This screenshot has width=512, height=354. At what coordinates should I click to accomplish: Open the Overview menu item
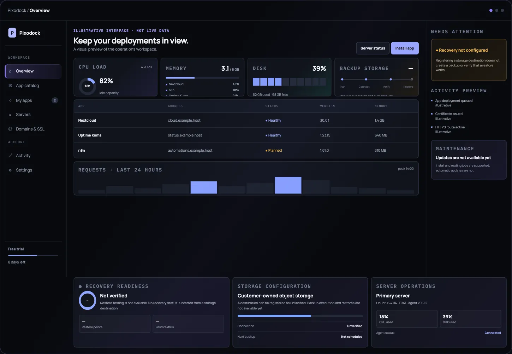(x=33, y=71)
